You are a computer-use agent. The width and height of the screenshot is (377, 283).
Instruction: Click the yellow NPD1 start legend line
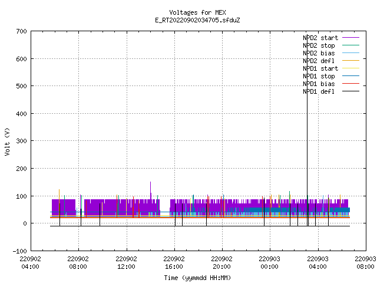pyautogui.click(x=350, y=68)
